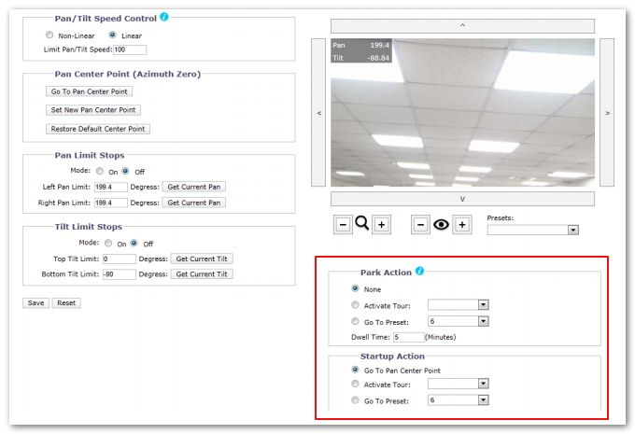Click the Dwell Time input field
The height and width of the screenshot is (434, 635).
408,337
